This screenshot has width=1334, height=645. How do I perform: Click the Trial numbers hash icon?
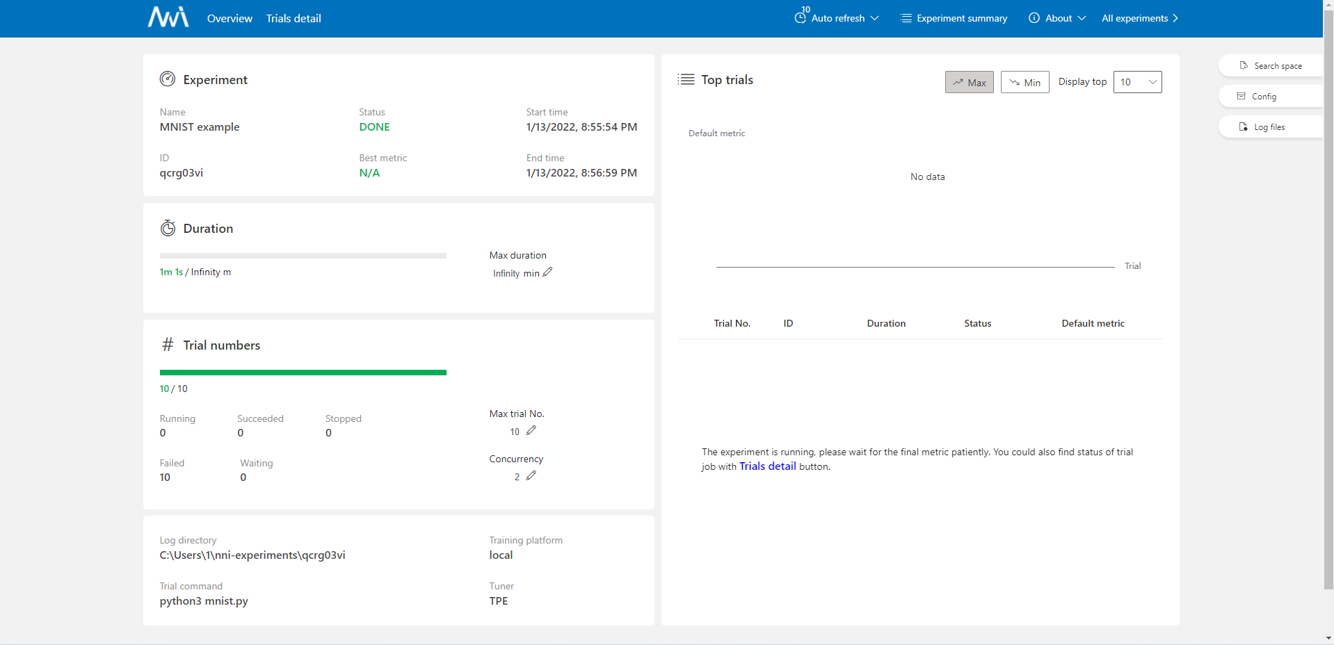(168, 345)
